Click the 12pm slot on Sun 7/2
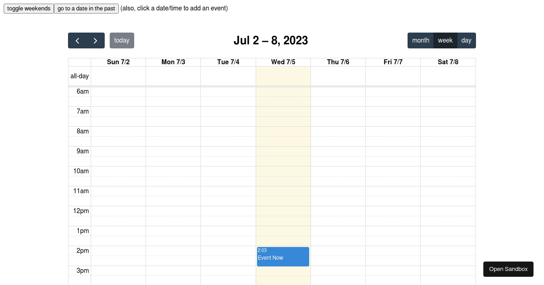Viewport: 544px width, 285px height. coord(118,216)
